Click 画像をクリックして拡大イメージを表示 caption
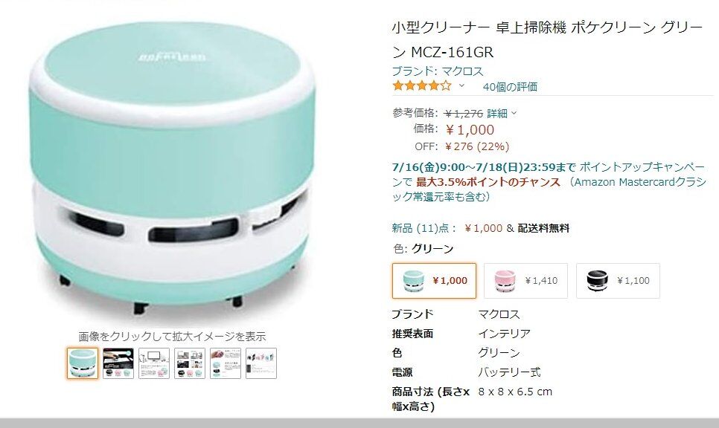Screen dimensions: 719x428 (172, 337)
